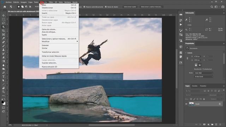Select the Spot Healing Brush tool
The image size is (226, 127).
tap(3, 42)
